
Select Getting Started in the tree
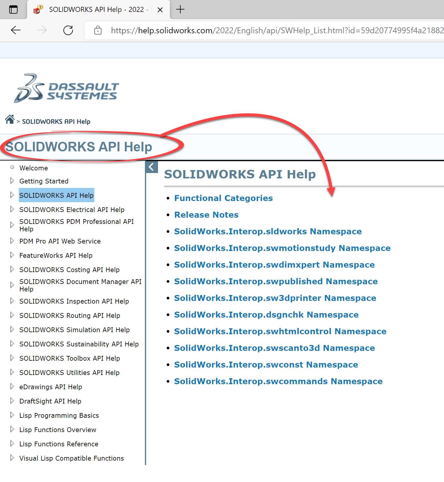click(x=44, y=181)
